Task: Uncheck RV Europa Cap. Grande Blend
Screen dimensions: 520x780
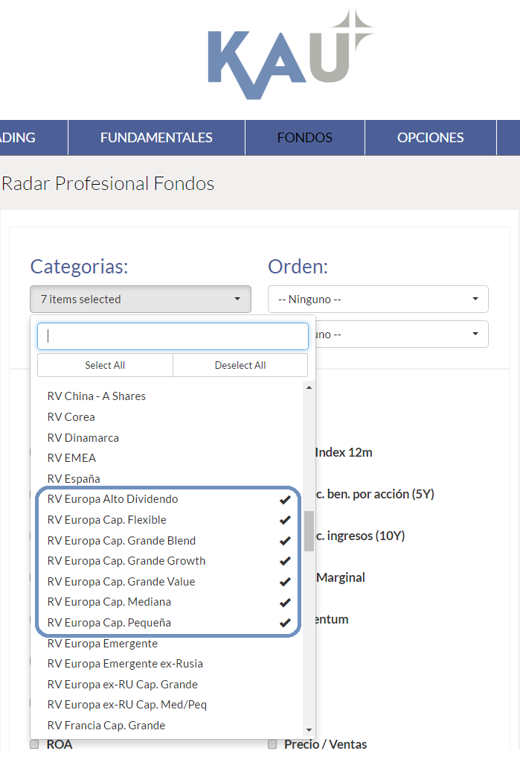Action: coord(167,541)
